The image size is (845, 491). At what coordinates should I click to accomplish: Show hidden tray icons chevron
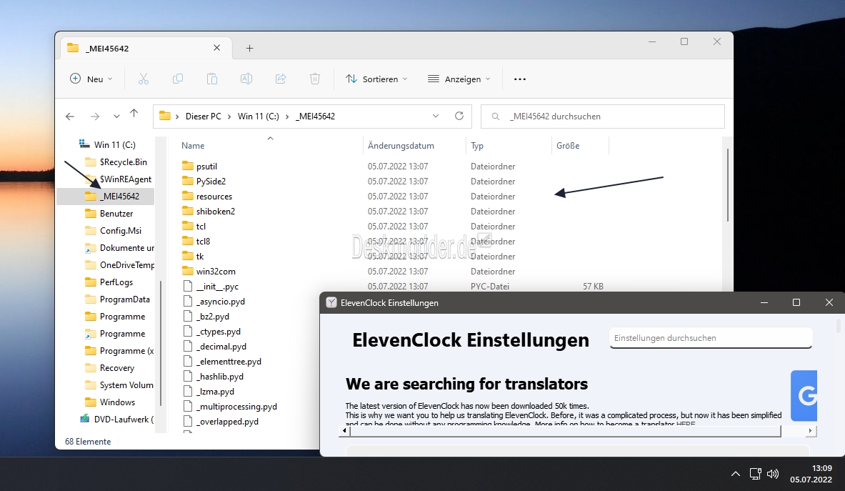pyautogui.click(x=736, y=474)
